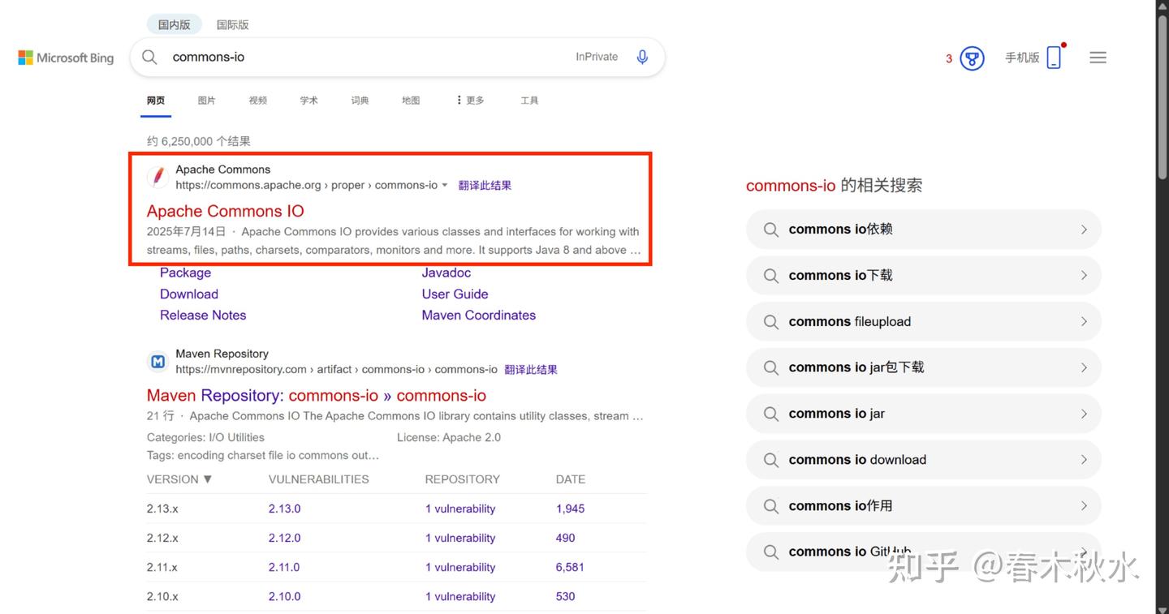1169x614 pixels.
Task: Click 翻译此结果 on the first result
Action: [x=485, y=185]
